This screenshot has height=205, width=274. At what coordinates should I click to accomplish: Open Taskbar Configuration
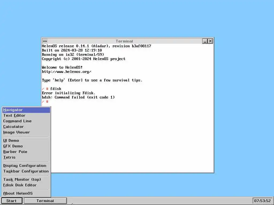coord(26,171)
